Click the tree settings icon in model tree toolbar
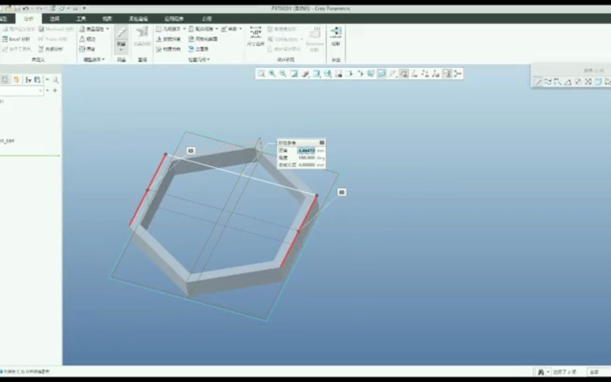Screen dimensions: 611x382 coord(28,80)
